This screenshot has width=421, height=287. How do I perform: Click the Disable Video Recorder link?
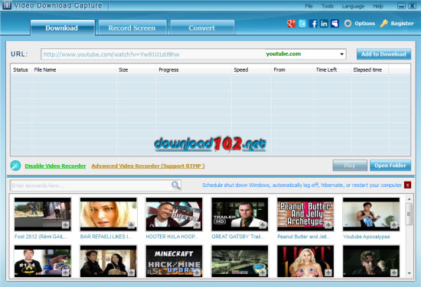click(55, 166)
